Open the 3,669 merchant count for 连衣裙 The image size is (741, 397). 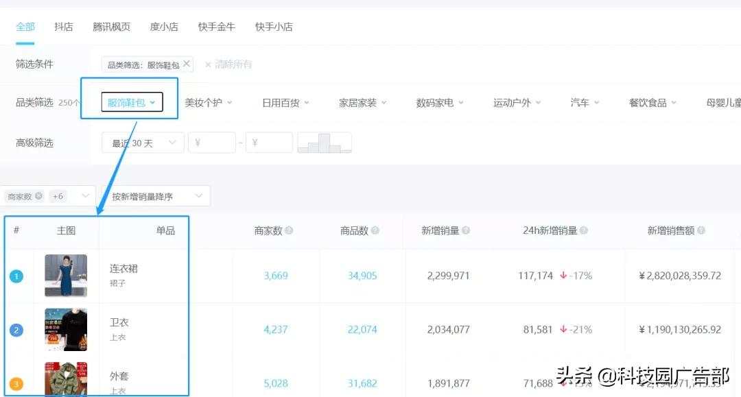[x=277, y=276]
